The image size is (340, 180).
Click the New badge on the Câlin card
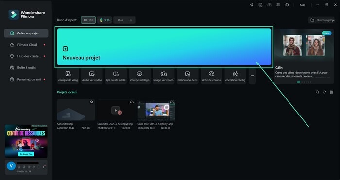pyautogui.click(x=326, y=33)
